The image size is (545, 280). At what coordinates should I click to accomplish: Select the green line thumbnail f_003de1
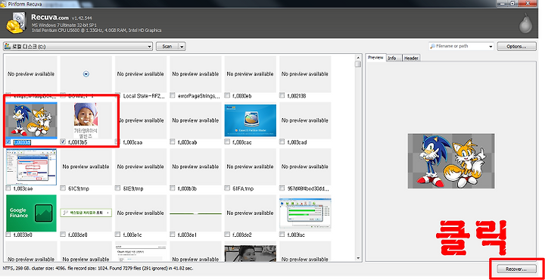[196, 213]
